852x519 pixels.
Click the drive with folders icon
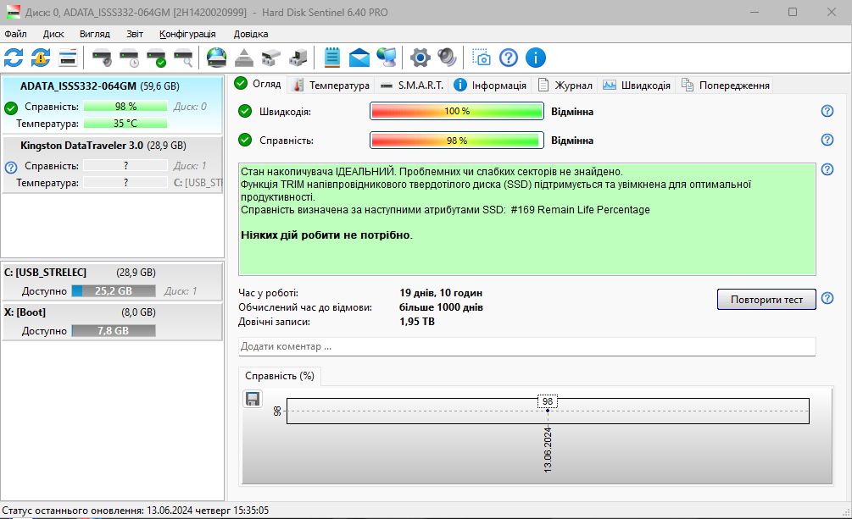pyautogui.click(x=271, y=58)
